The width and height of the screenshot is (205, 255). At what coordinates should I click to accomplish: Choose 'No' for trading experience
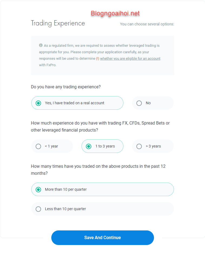pos(153,103)
